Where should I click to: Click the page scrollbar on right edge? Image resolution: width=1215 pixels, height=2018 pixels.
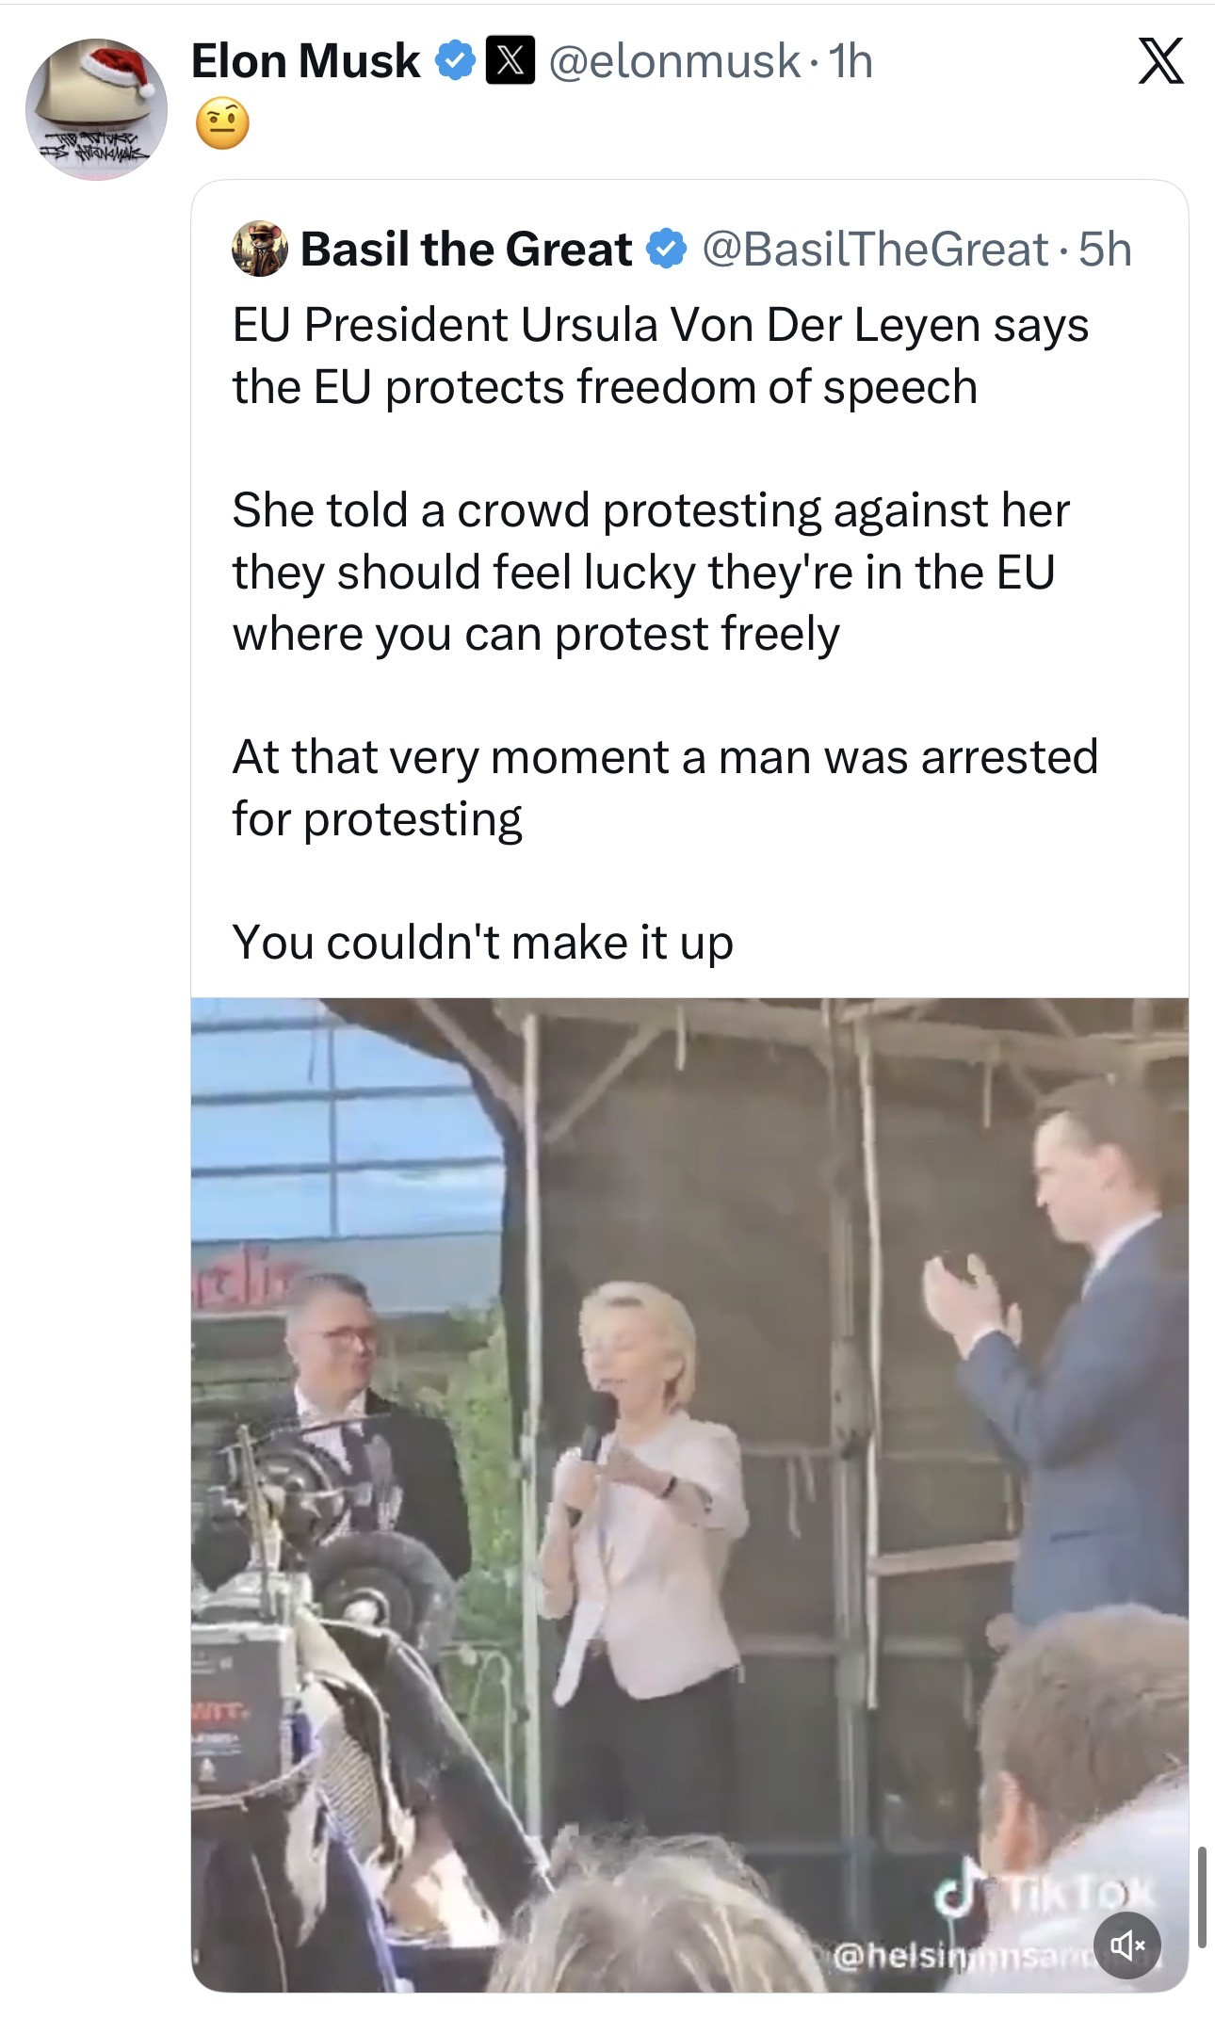(x=1202, y=1896)
